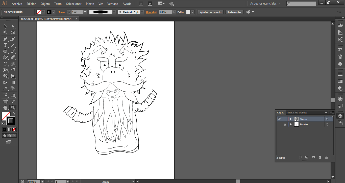Screen dimensions: 345x183
Task: Select the Eyedropper tool
Action: [5, 88]
